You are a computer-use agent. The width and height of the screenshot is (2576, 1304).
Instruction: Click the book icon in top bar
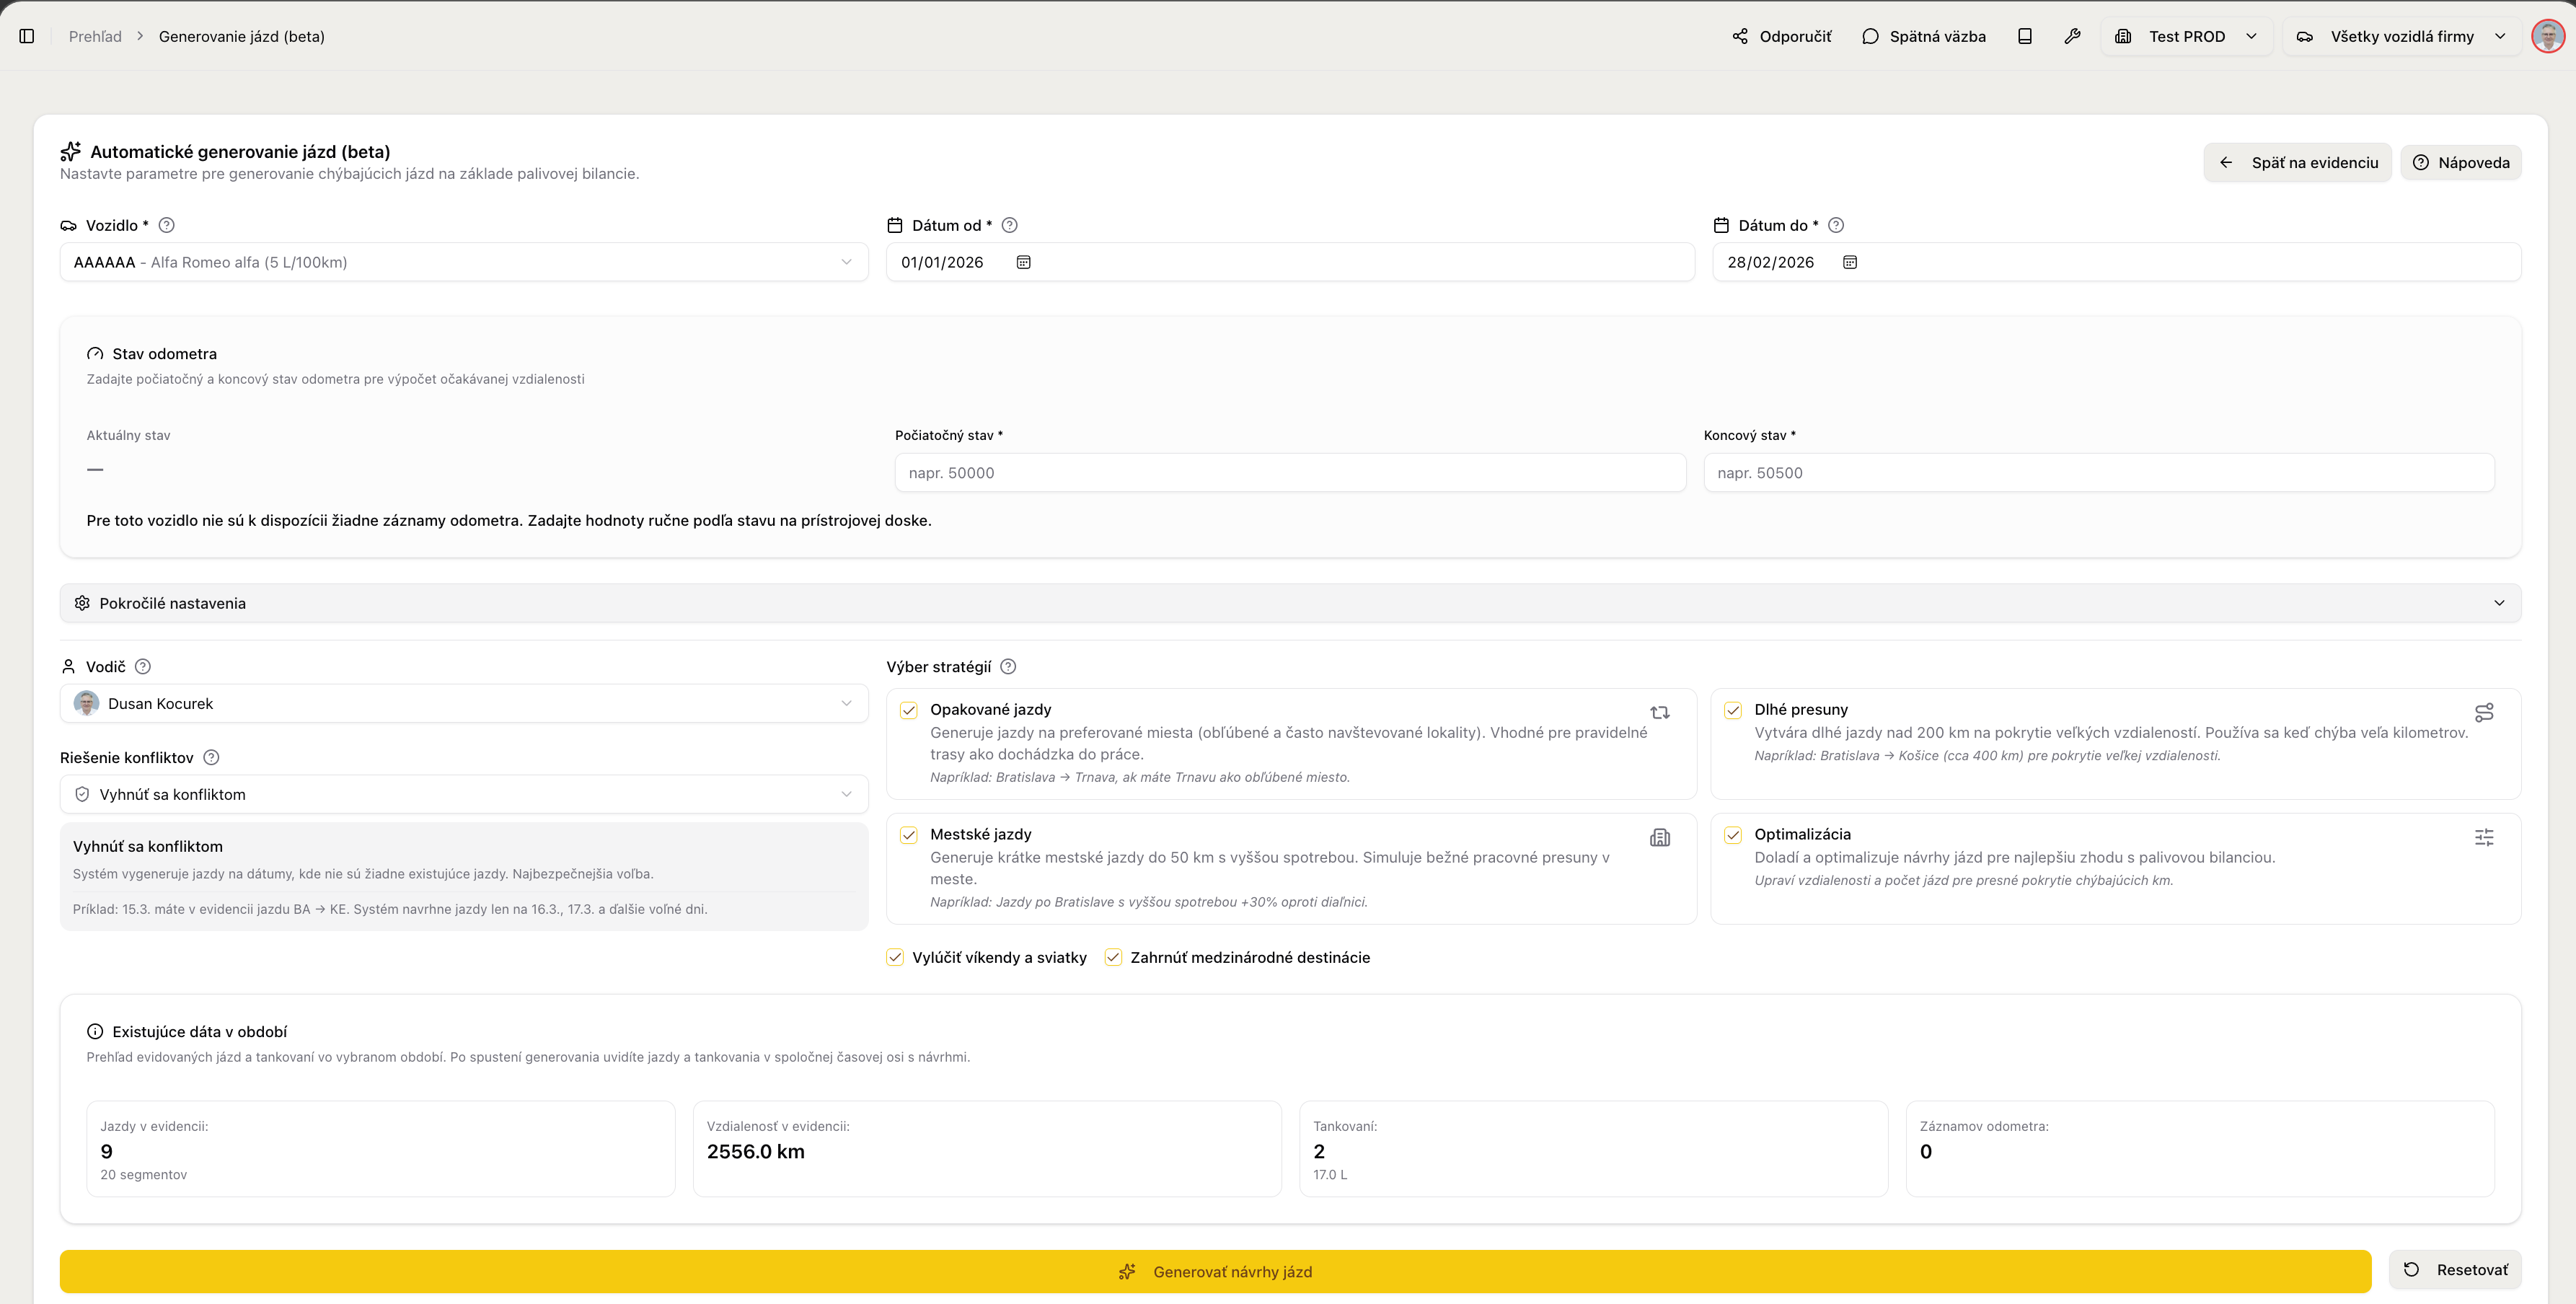tap(2024, 36)
